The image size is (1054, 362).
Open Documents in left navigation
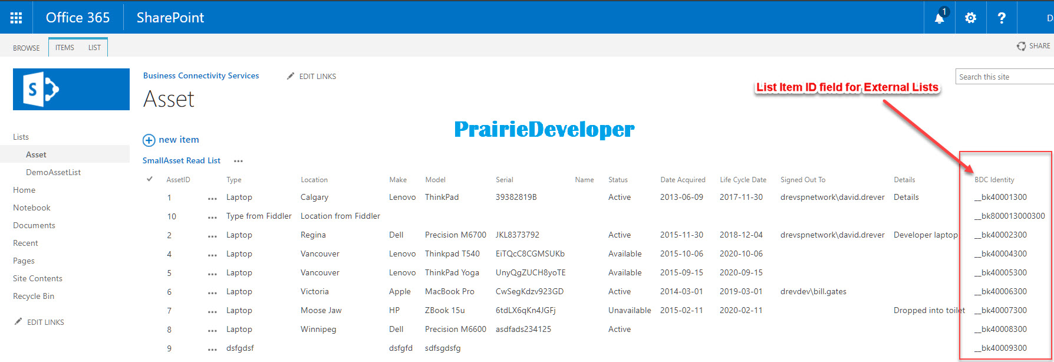point(34,225)
